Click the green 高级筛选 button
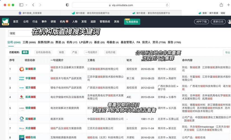The image size is (231, 140). (x=132, y=22)
